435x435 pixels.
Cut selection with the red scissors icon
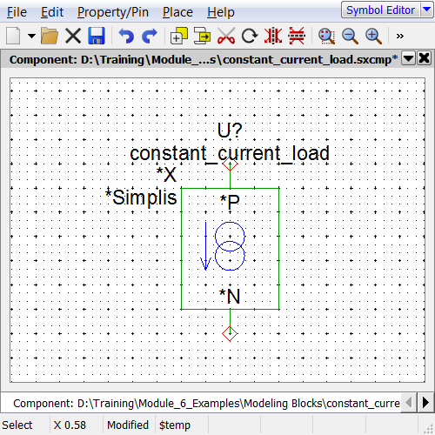[226, 36]
